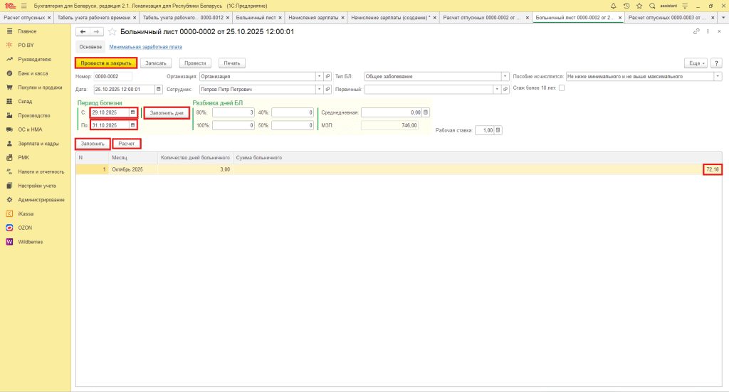Click the search magnifier icon
Screen dimensions: 729x392
(x=651, y=5)
